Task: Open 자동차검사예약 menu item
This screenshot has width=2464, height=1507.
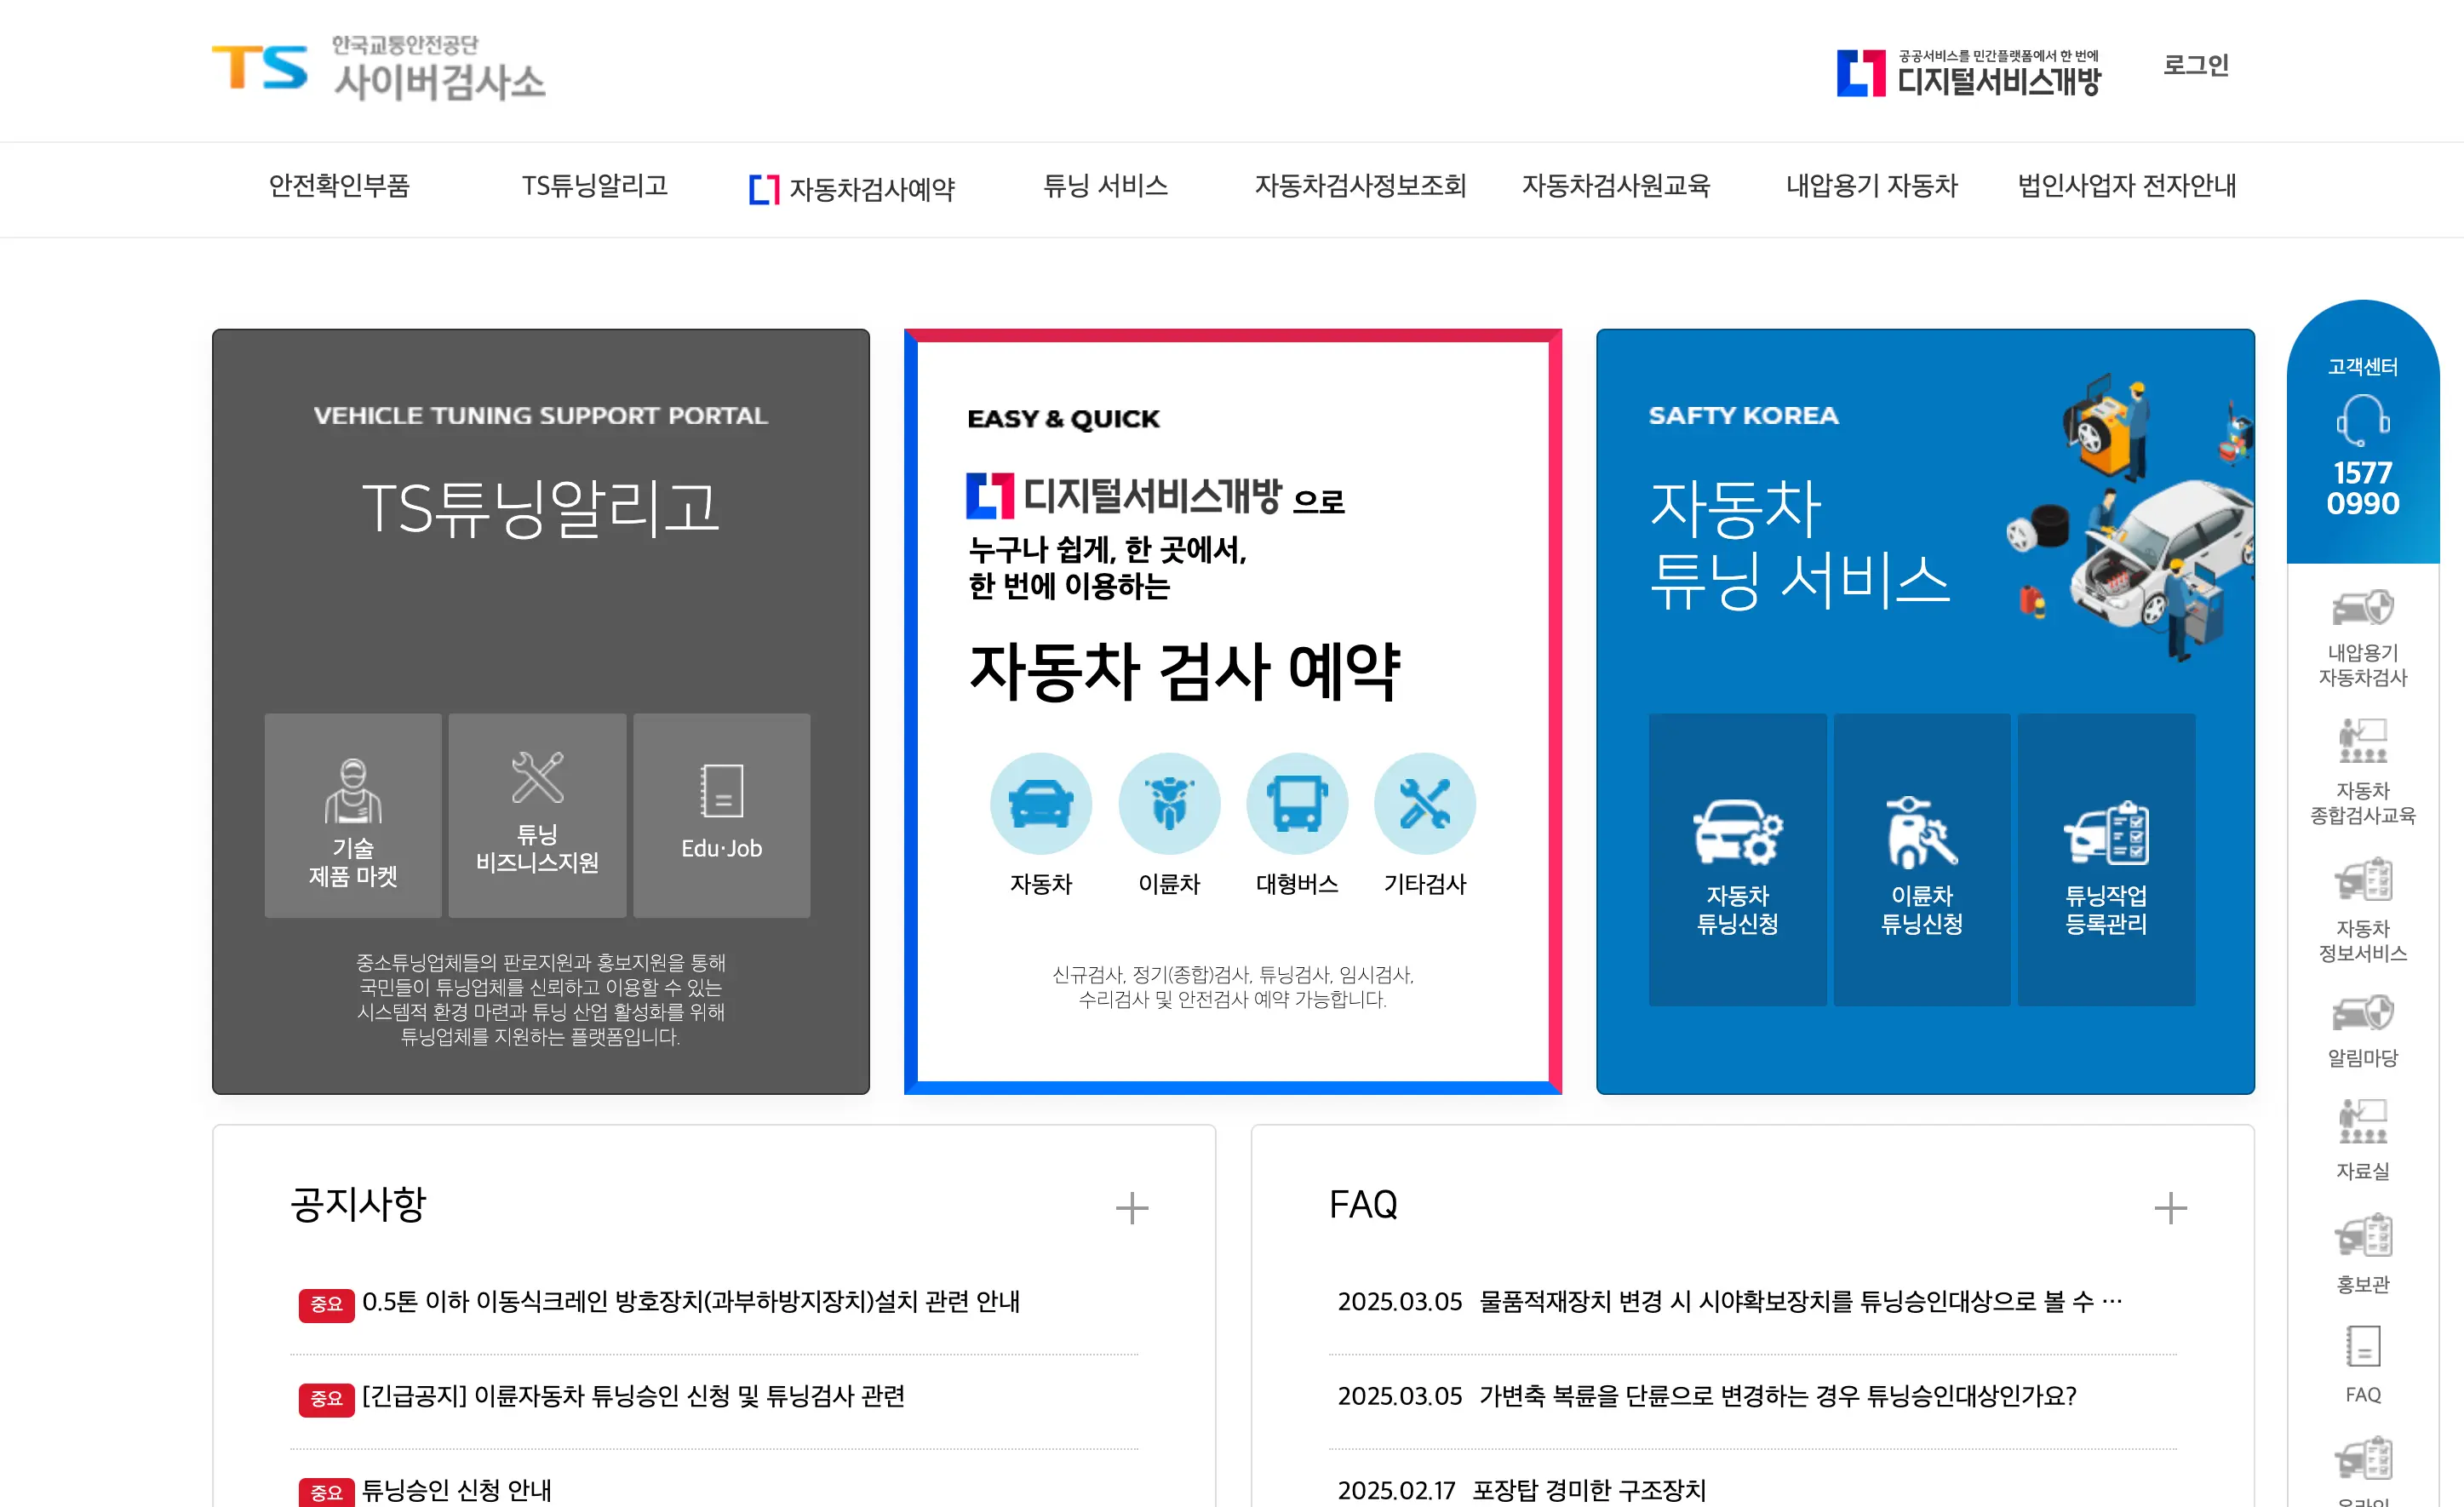Action: pyautogui.click(x=852, y=188)
